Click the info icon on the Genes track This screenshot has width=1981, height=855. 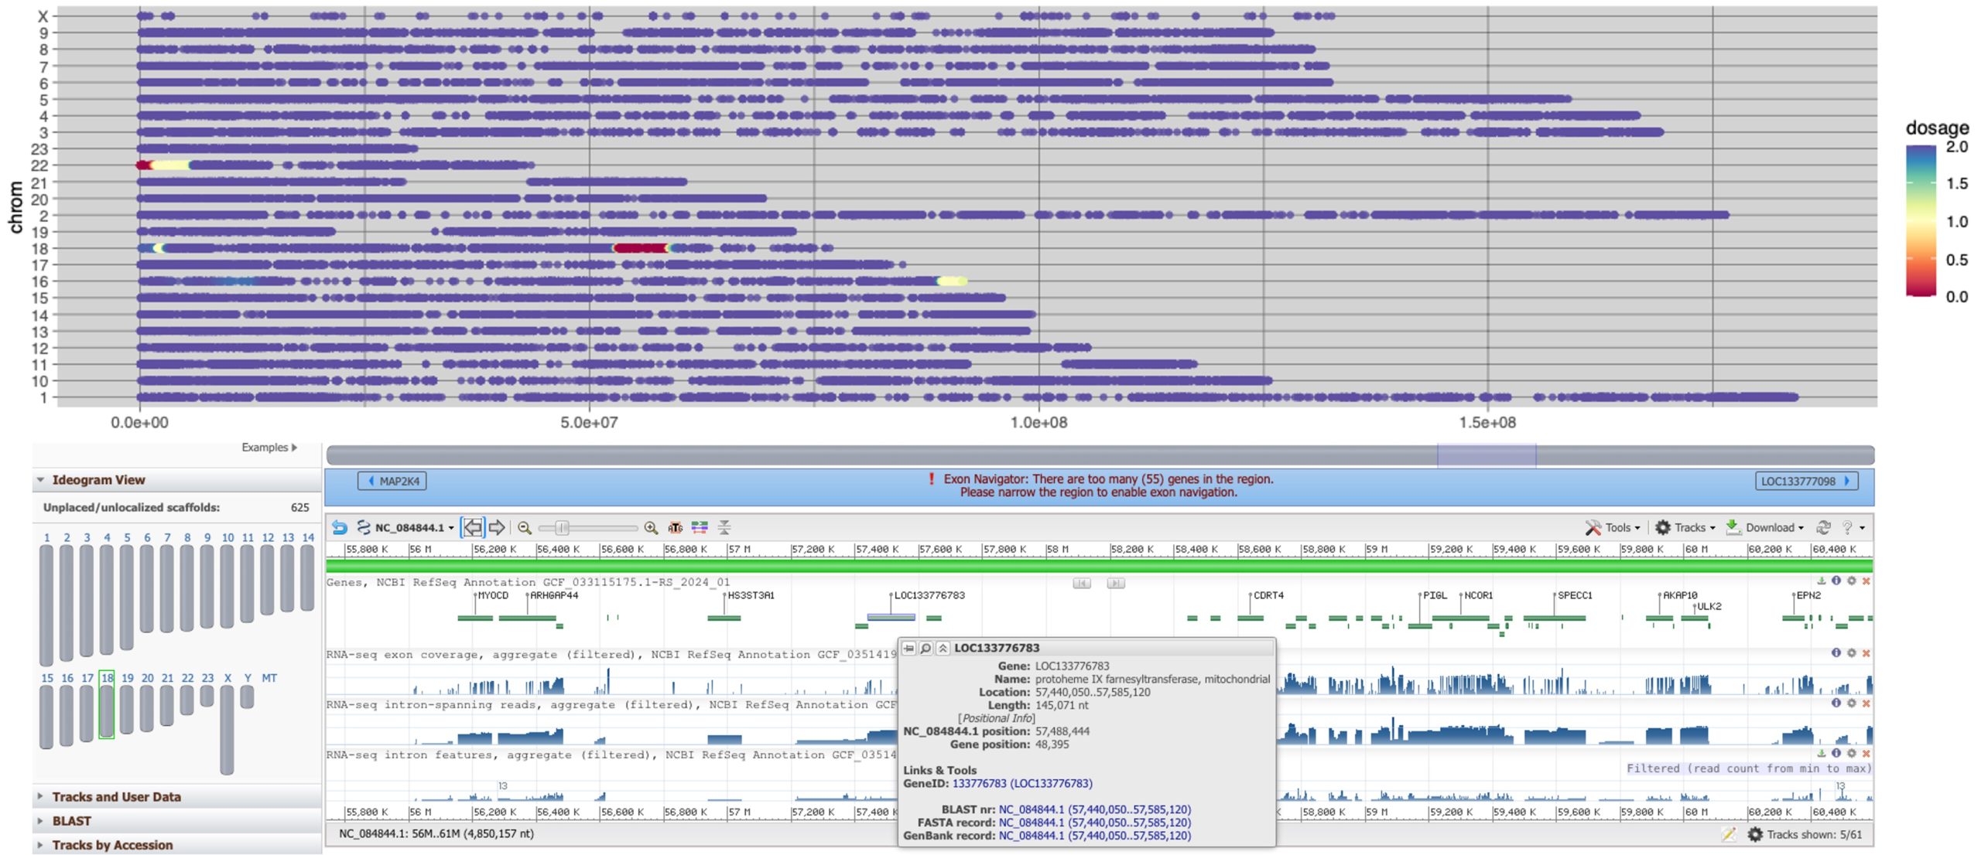(x=1836, y=581)
